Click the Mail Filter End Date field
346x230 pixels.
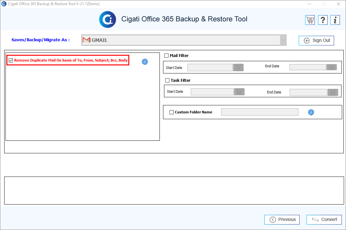point(308,67)
